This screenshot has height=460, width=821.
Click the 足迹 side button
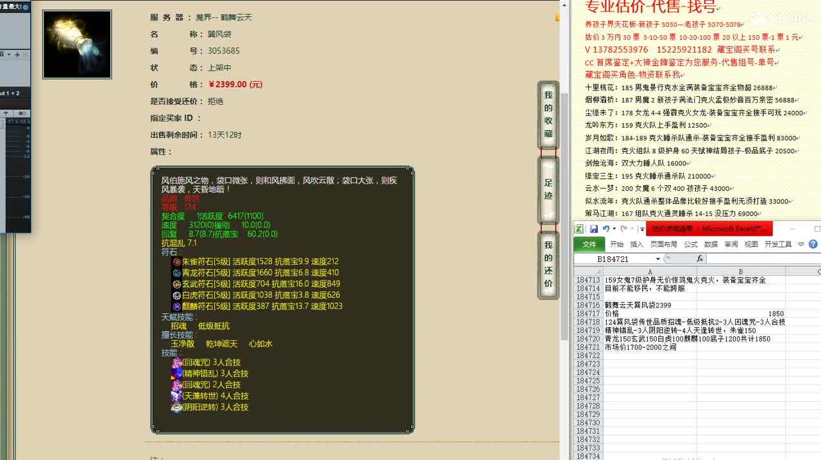[x=548, y=190]
